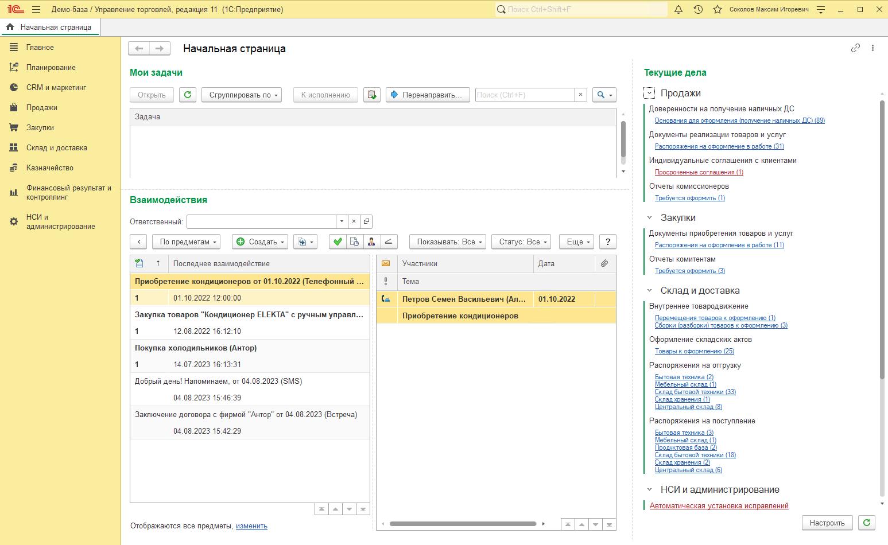Click green checkmark mark-as-reviewed icon
888x545 pixels.
coord(338,242)
